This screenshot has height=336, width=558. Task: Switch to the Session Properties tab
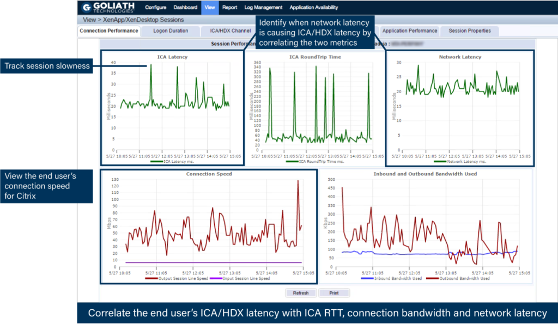(x=469, y=31)
